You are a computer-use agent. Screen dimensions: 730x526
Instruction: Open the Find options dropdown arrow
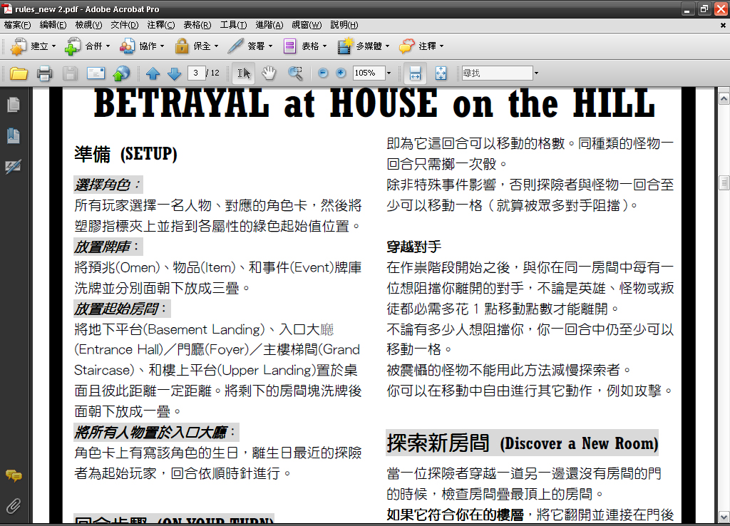point(536,73)
